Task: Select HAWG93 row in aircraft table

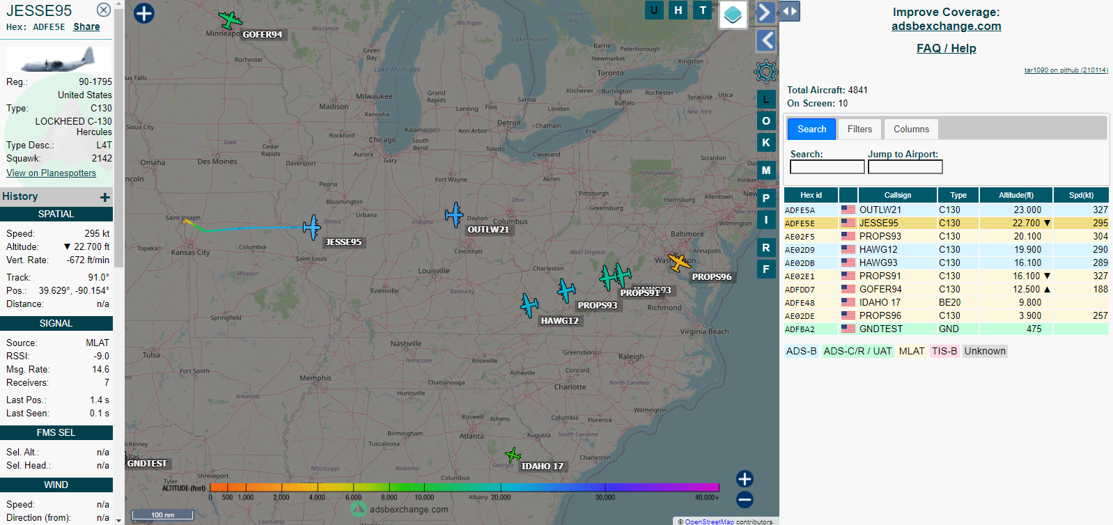Action: [946, 262]
